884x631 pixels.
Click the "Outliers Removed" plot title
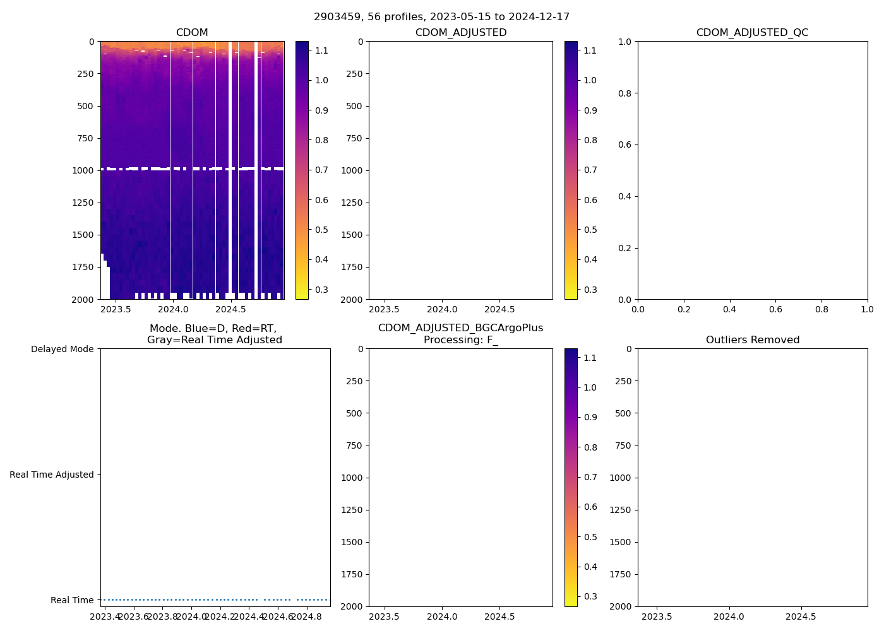coord(752,340)
